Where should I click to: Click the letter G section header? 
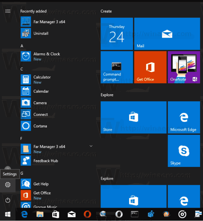(22, 173)
